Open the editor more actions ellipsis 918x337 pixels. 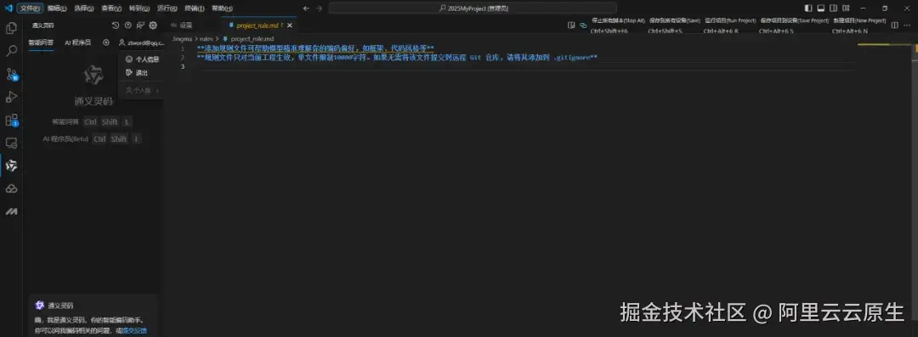coord(906,25)
